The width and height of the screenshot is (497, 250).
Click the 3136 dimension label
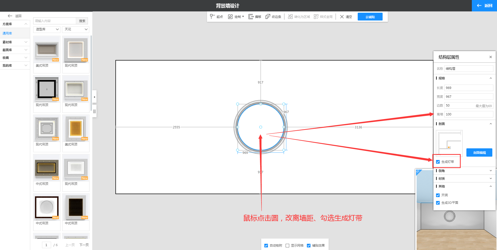[x=358, y=127]
